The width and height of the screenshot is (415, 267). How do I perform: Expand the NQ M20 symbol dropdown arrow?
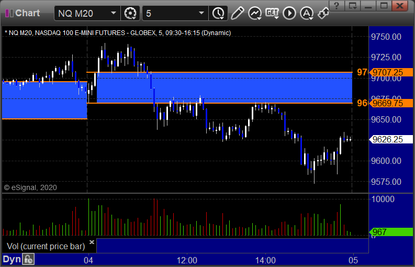[x=114, y=13]
